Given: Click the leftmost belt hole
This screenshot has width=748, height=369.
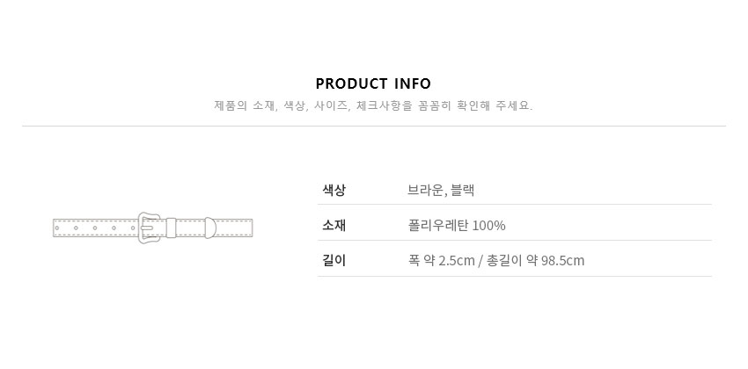Looking at the screenshot, I should (x=57, y=228).
